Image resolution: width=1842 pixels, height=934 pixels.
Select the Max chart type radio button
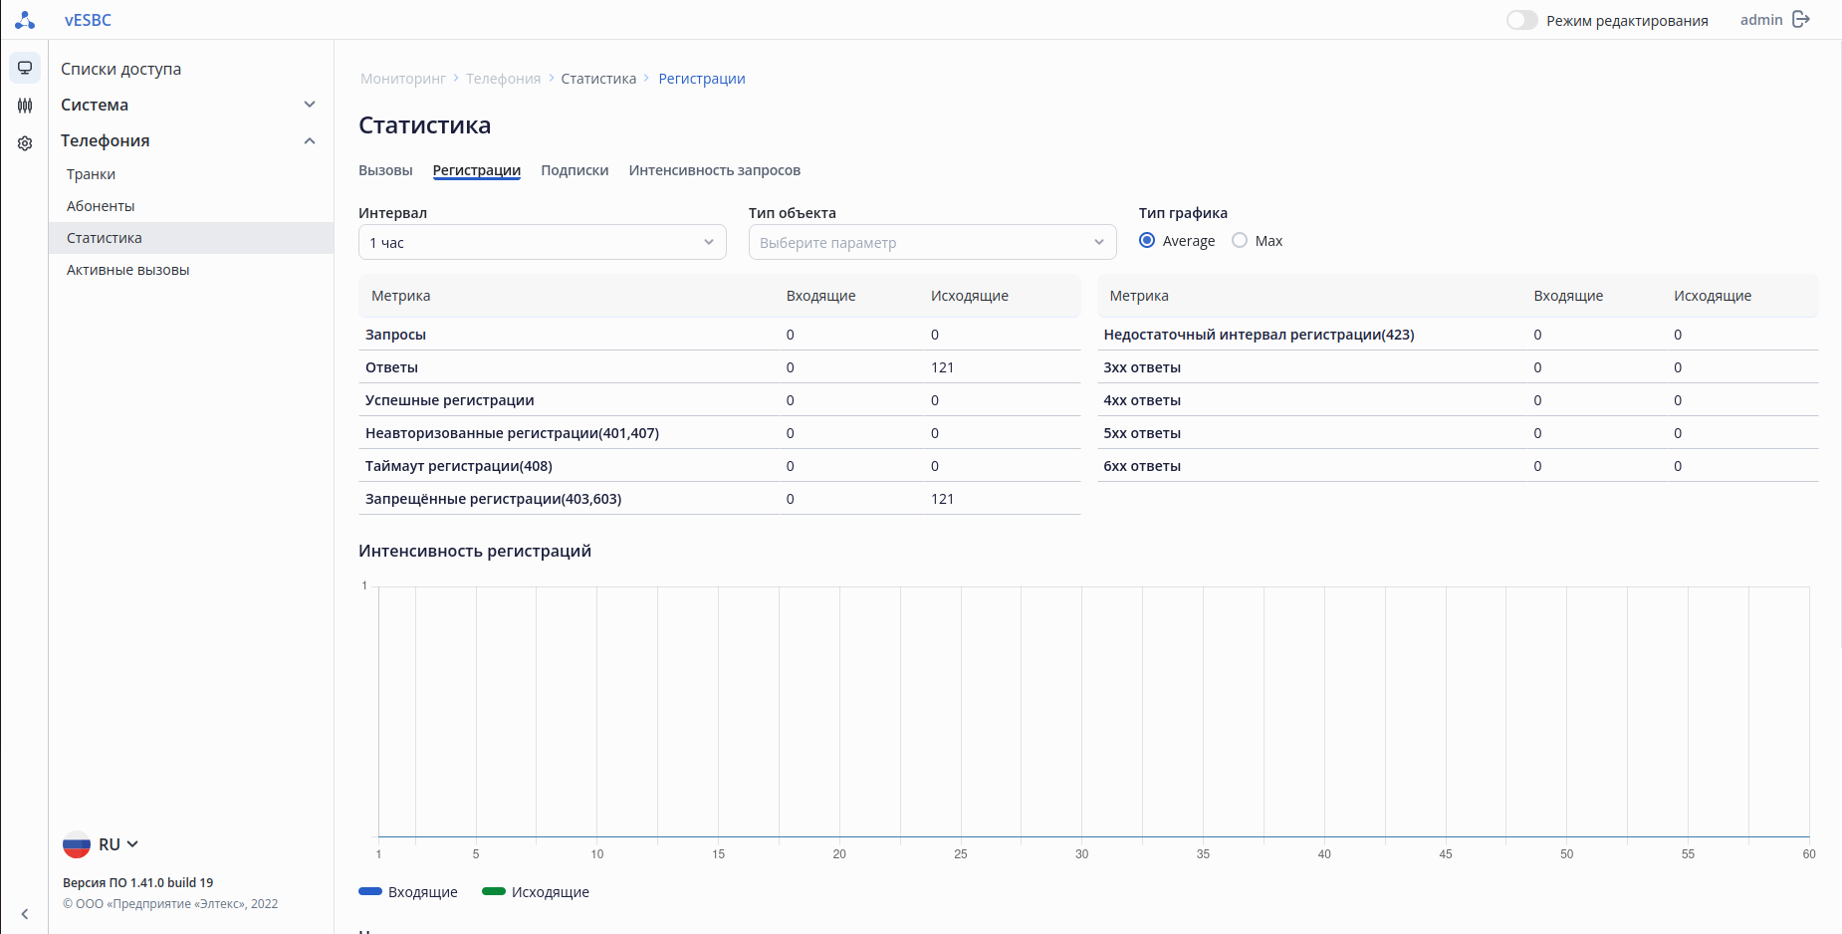point(1240,241)
